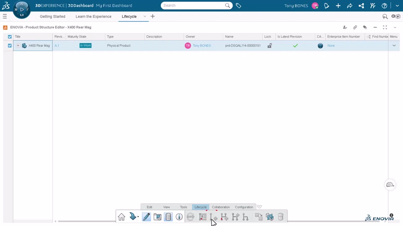Toggle the select-all checkbox in header
This screenshot has height=226, width=403.
point(10,37)
